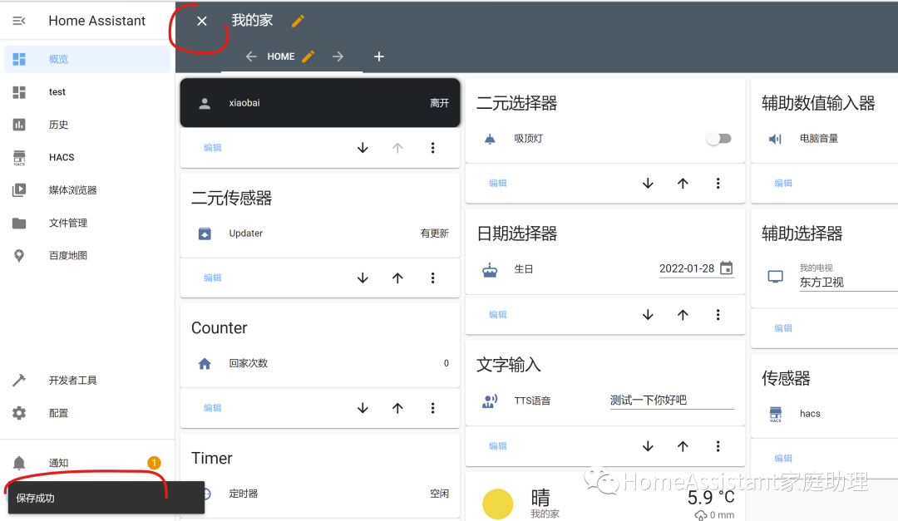The image size is (898, 521).
Task: Move xiaobai card down
Action: [363, 148]
